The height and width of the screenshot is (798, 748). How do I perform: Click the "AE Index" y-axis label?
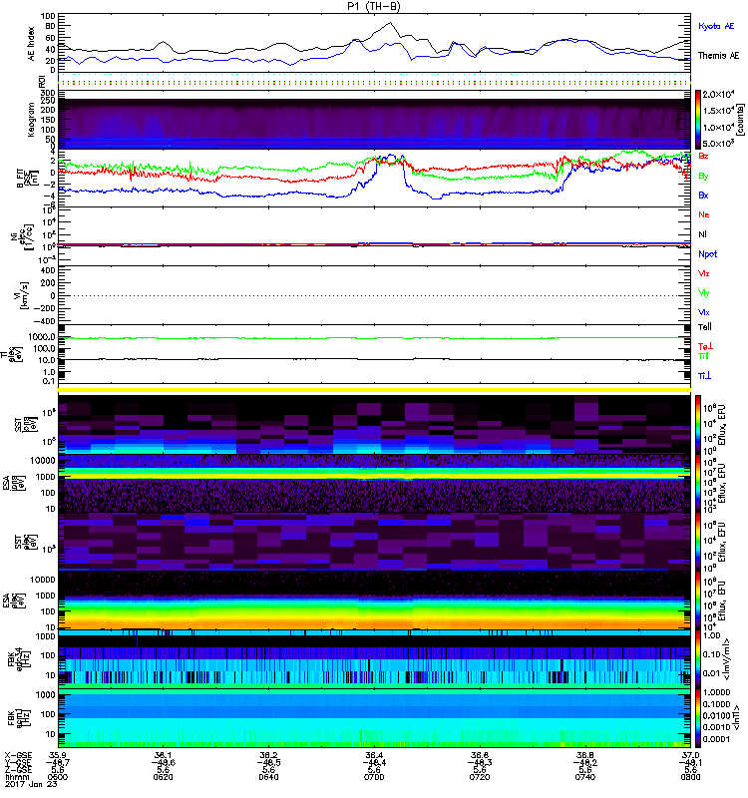tap(32, 44)
